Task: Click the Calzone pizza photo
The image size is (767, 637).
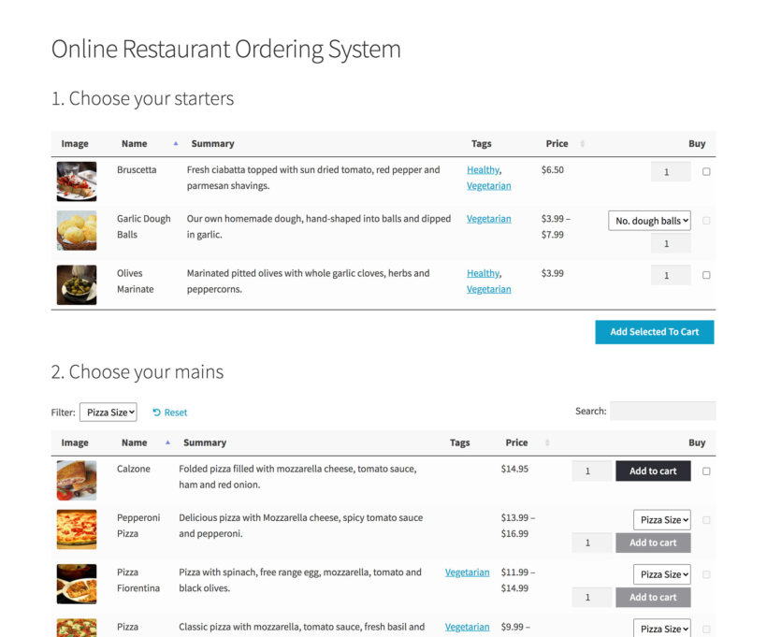Action: [x=76, y=480]
